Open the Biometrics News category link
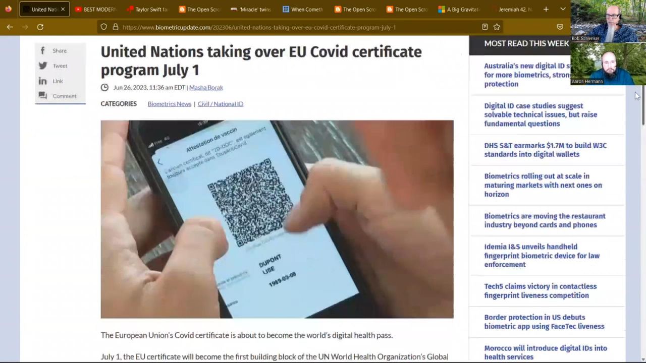Image resolution: width=646 pixels, height=363 pixels. click(169, 104)
